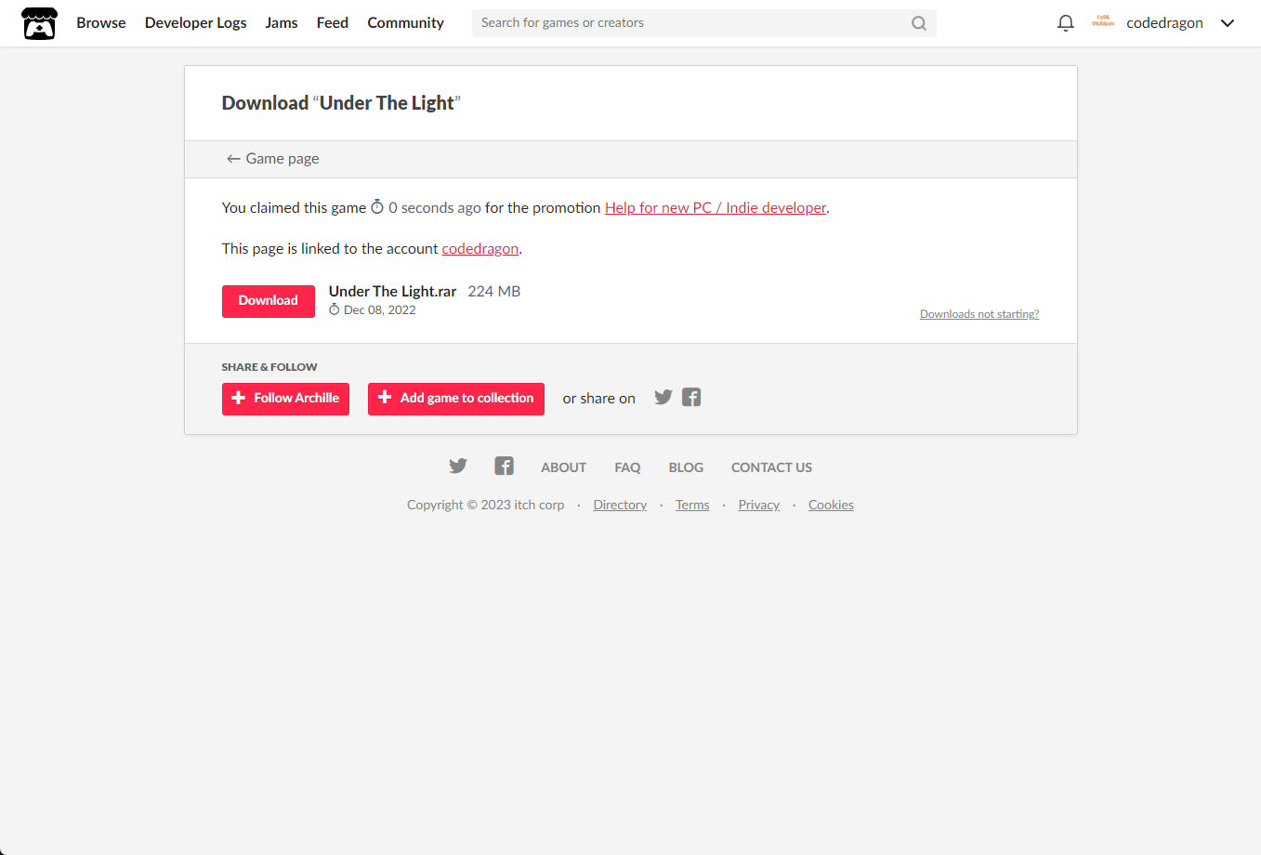Expand the account dropdown chevron
This screenshot has height=855, width=1261.
pyautogui.click(x=1228, y=23)
